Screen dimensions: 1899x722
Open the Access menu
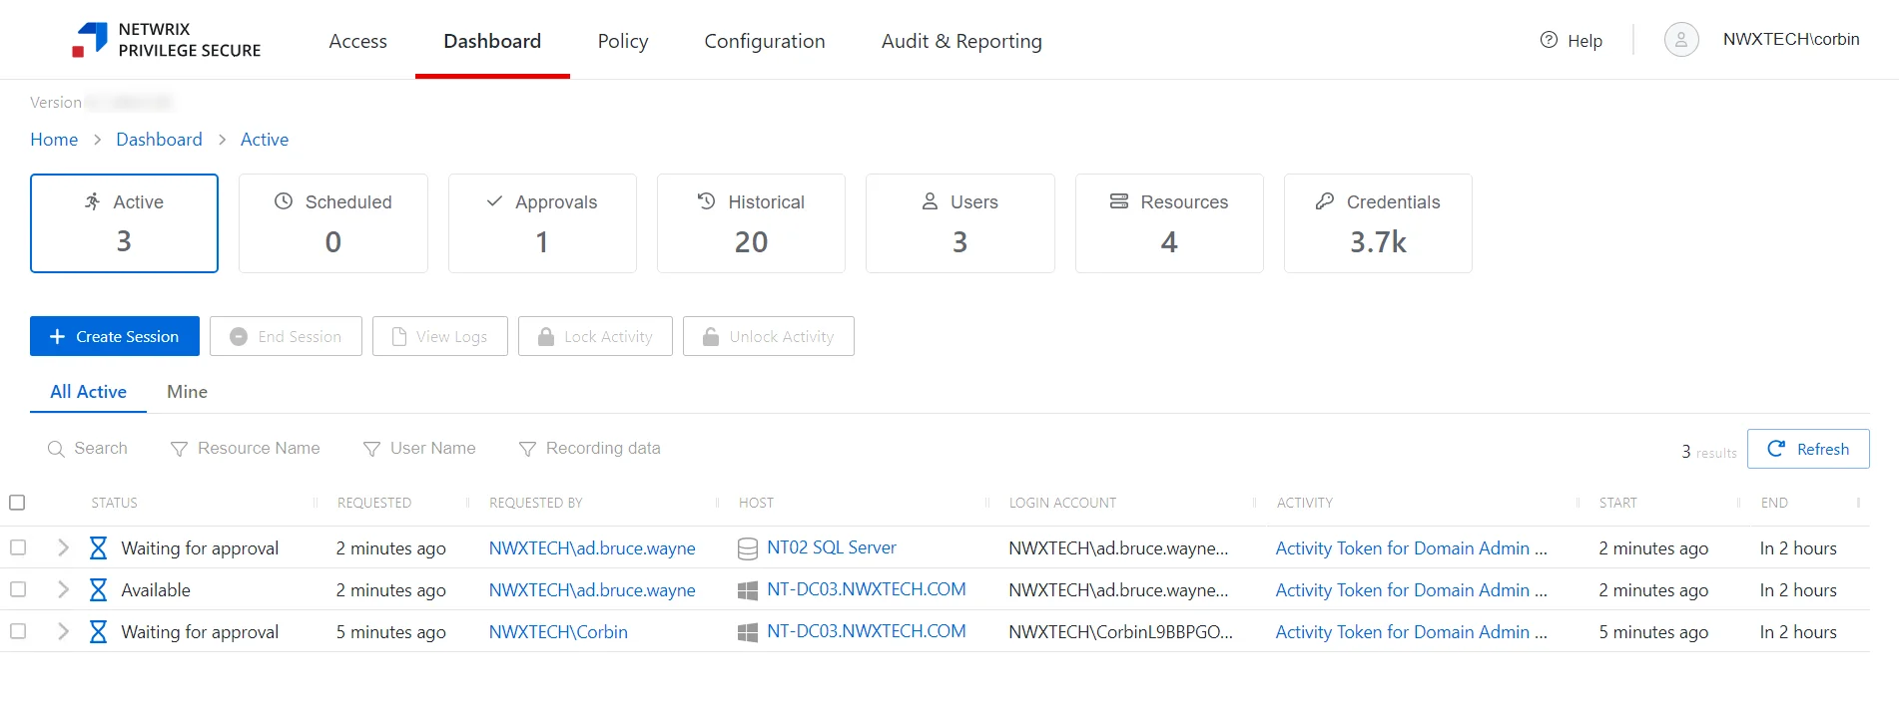(357, 41)
